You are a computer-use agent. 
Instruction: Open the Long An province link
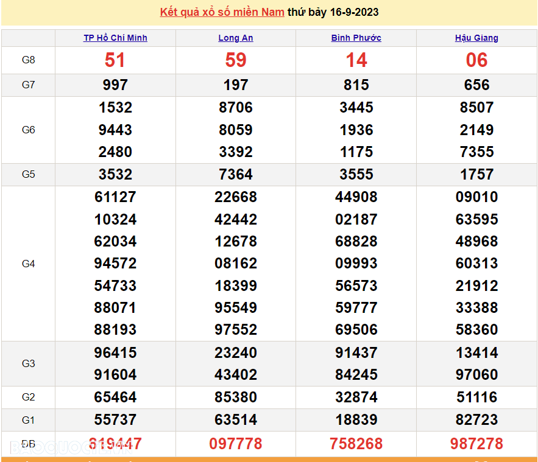point(236,38)
